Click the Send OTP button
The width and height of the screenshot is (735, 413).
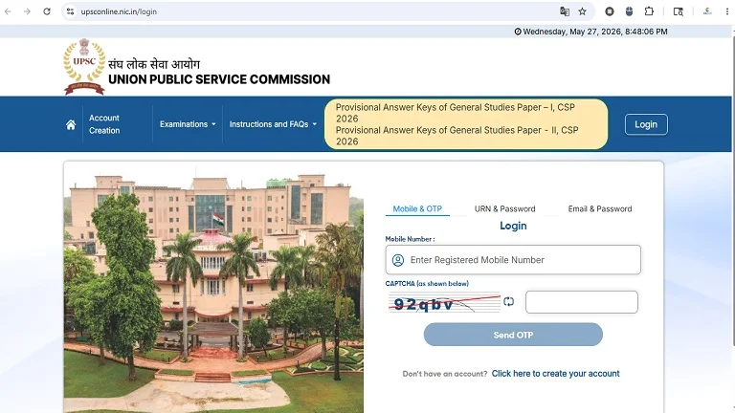pyautogui.click(x=513, y=335)
